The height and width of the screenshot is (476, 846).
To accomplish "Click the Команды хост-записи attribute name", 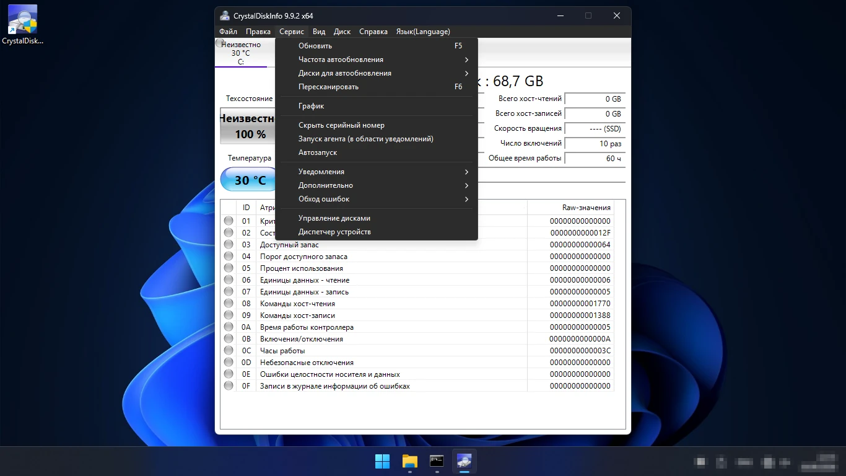I will tap(297, 315).
